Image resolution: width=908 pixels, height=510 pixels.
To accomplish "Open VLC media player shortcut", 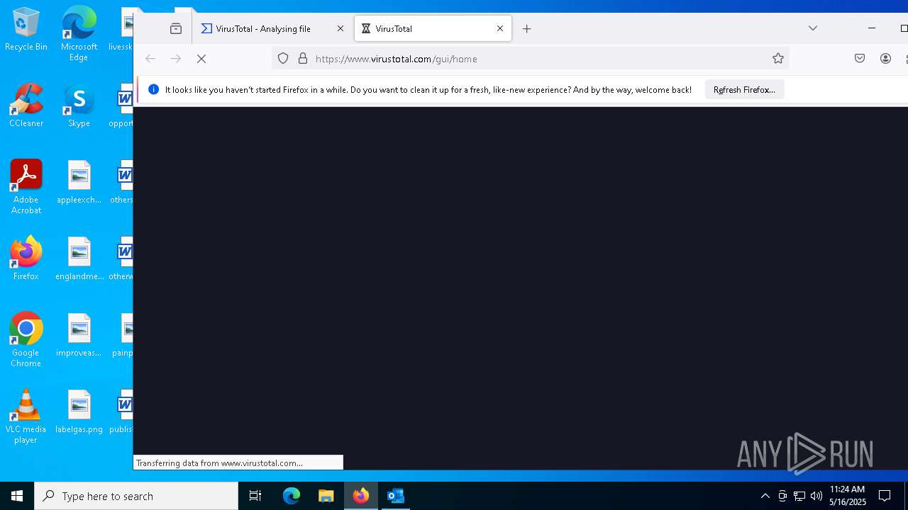I will [26, 416].
